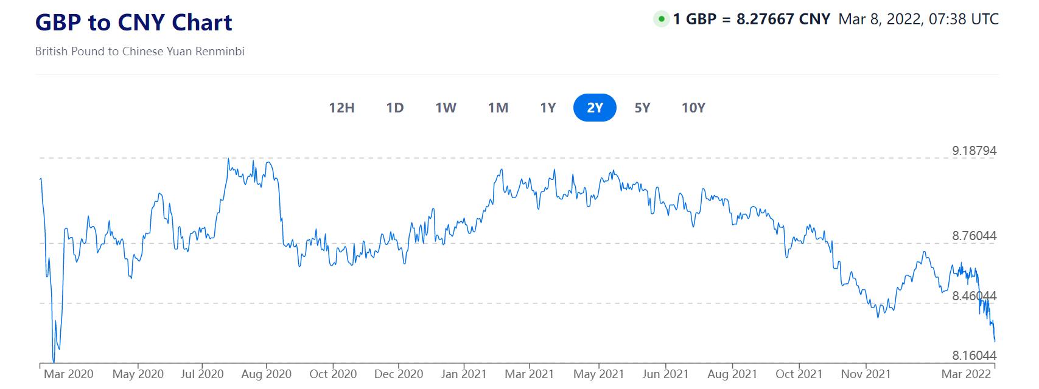This screenshot has width=1039, height=389.
Task: Click the green live rate indicator dot
Action: [x=661, y=19]
